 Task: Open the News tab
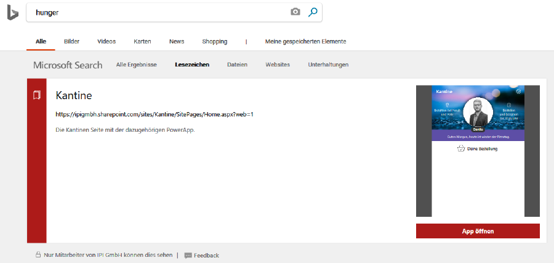click(177, 41)
